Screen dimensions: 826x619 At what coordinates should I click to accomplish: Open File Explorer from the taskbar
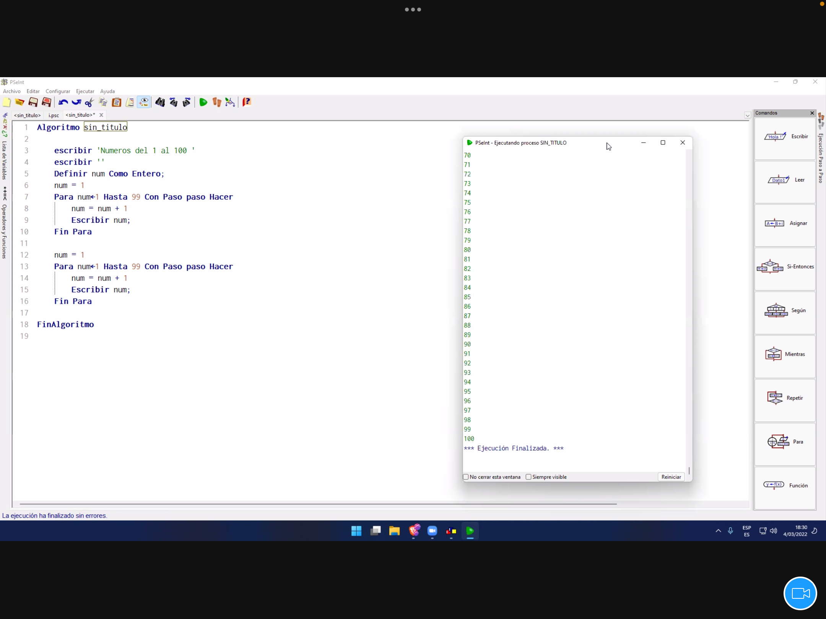394,531
